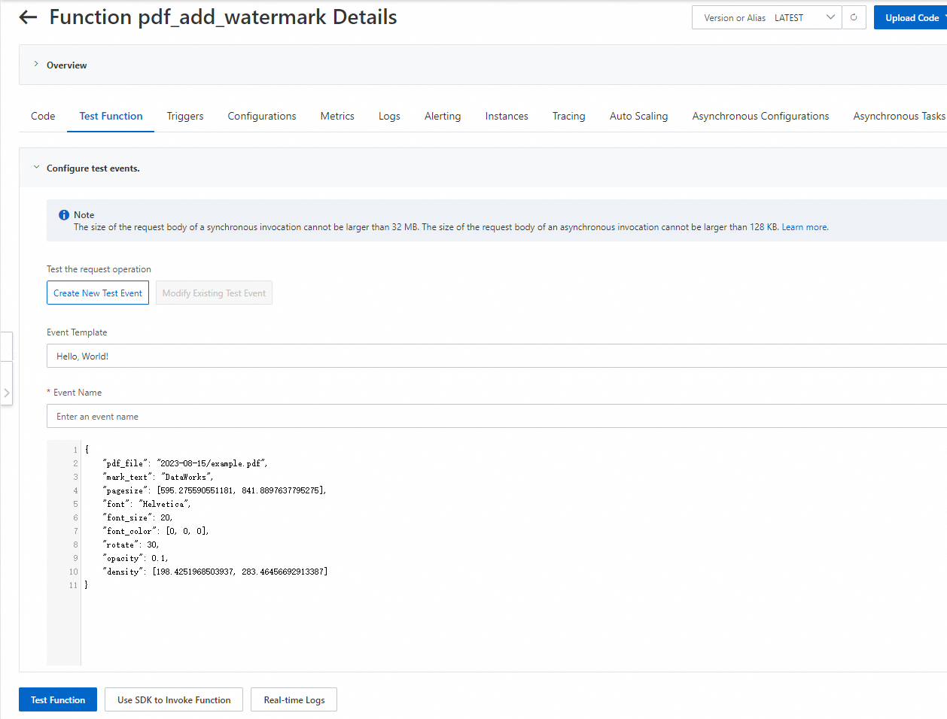947x719 pixels.
Task: Click the Note info icon
Action: [64, 215]
